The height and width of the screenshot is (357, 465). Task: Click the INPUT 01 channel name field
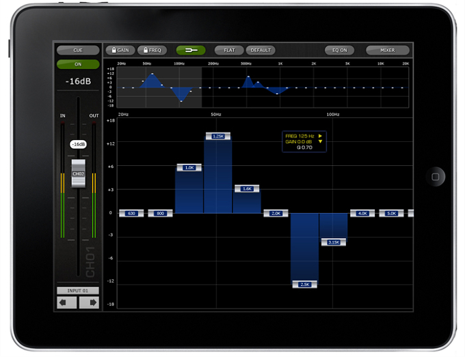coord(78,290)
